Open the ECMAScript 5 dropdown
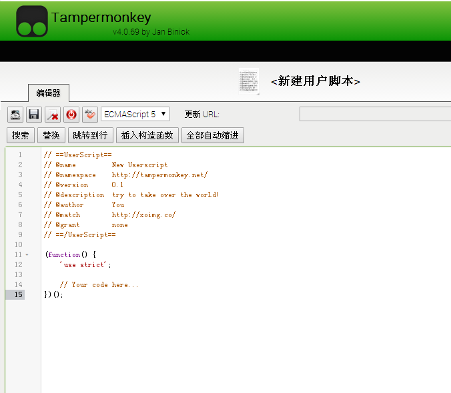Viewport: 451px width, 393px height. point(135,115)
